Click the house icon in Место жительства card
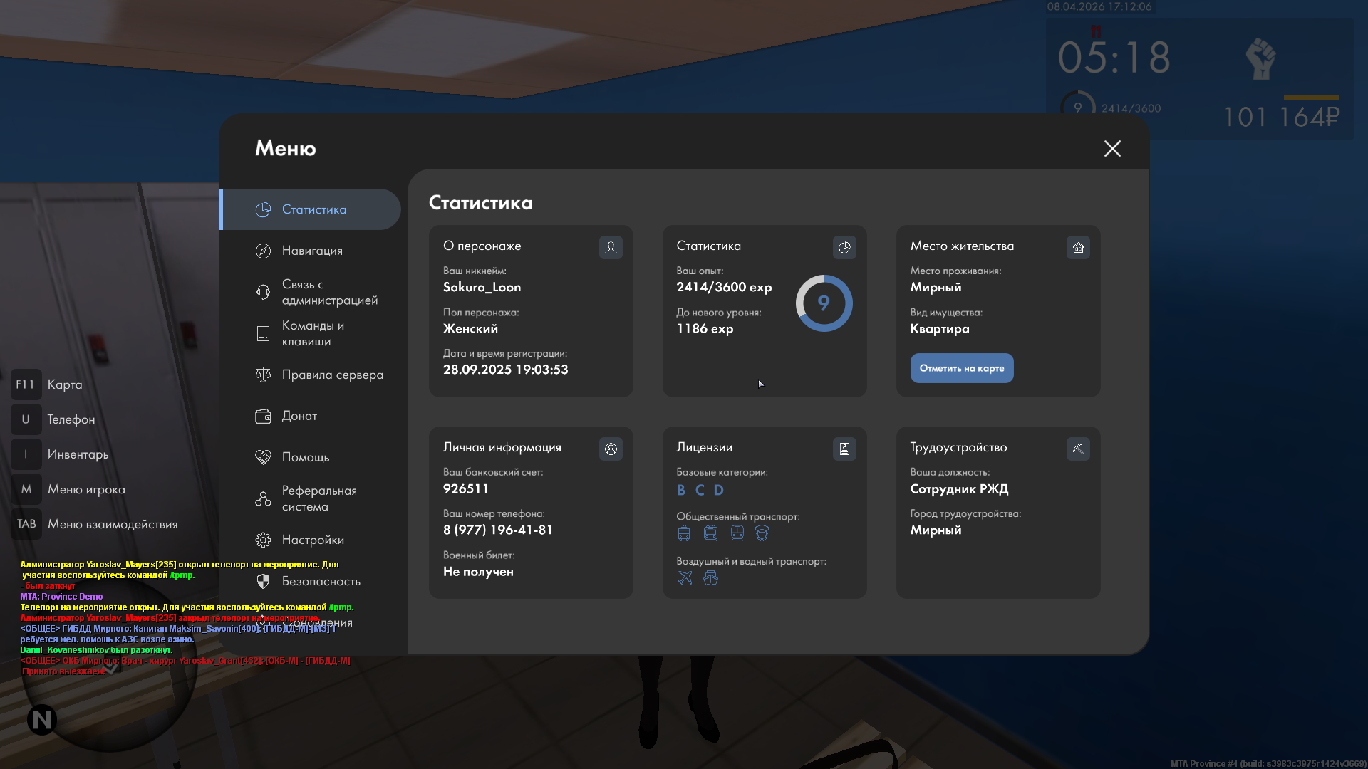Viewport: 1368px width, 769px height. 1078,247
